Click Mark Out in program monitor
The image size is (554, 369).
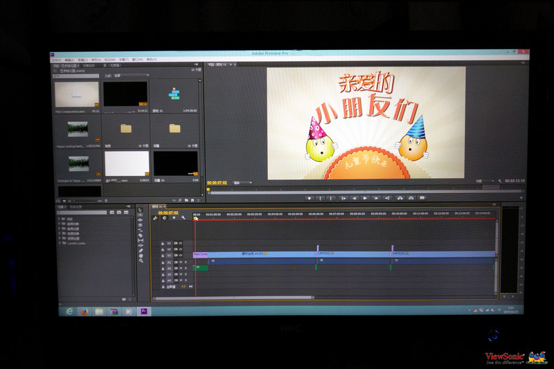click(331, 198)
